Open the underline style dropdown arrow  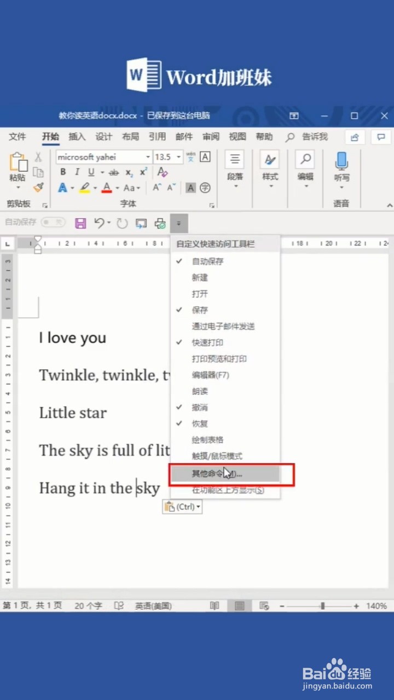(x=102, y=173)
